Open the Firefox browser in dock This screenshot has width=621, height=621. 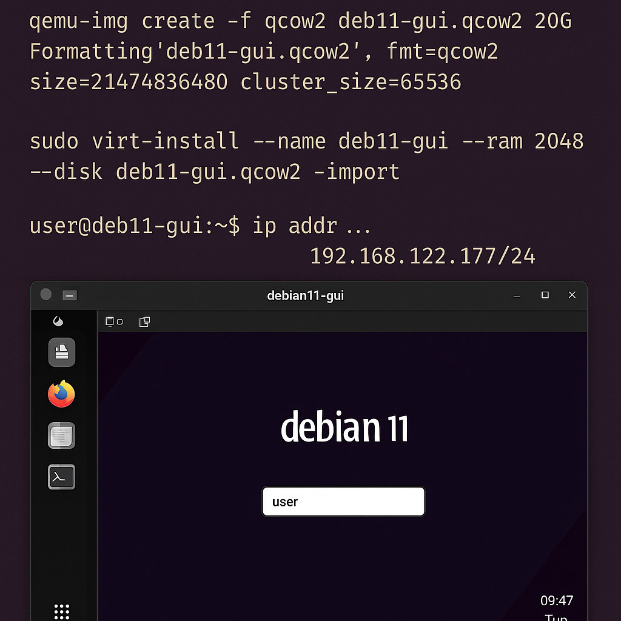point(61,394)
